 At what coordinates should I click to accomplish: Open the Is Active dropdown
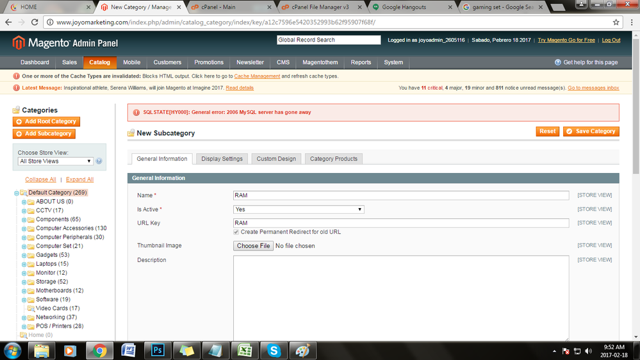[x=299, y=209]
